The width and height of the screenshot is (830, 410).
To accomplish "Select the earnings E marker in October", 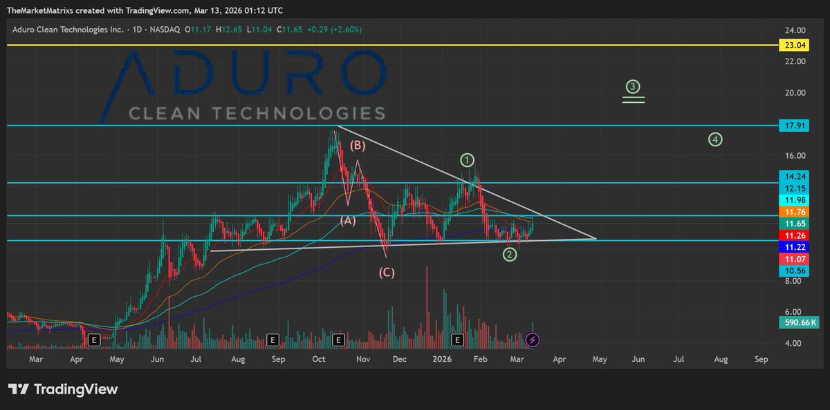I will coord(338,340).
